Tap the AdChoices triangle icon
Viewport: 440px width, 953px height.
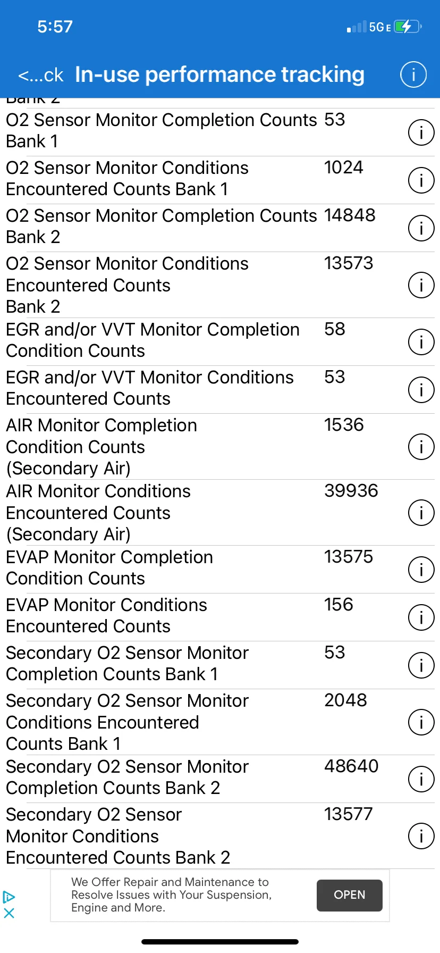tap(9, 897)
